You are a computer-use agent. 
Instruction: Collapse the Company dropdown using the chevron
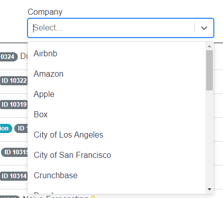204,28
